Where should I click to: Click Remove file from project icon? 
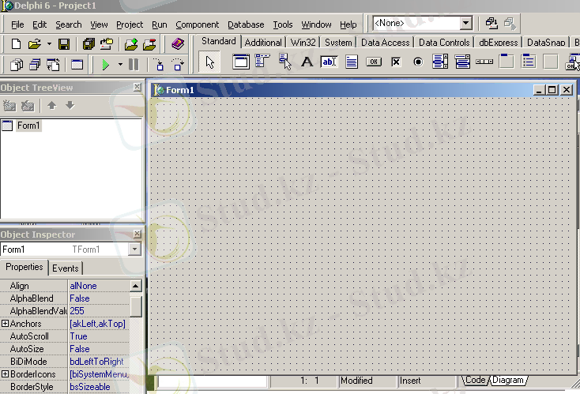click(x=149, y=44)
